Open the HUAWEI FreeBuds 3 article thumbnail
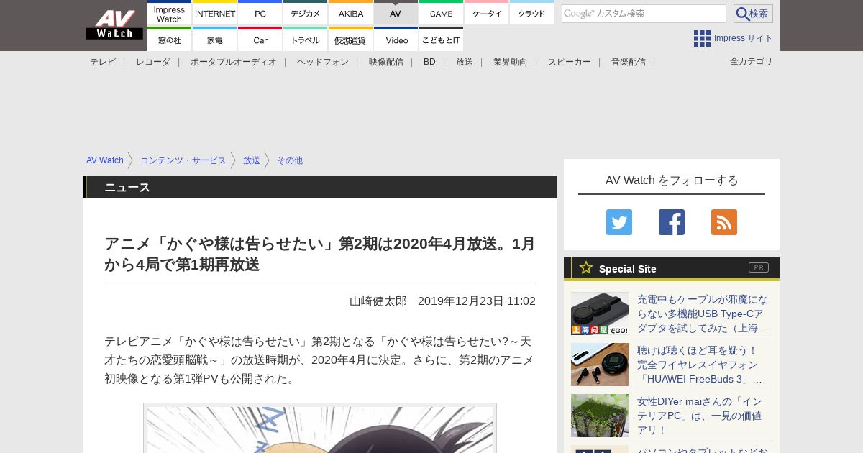 click(x=600, y=365)
